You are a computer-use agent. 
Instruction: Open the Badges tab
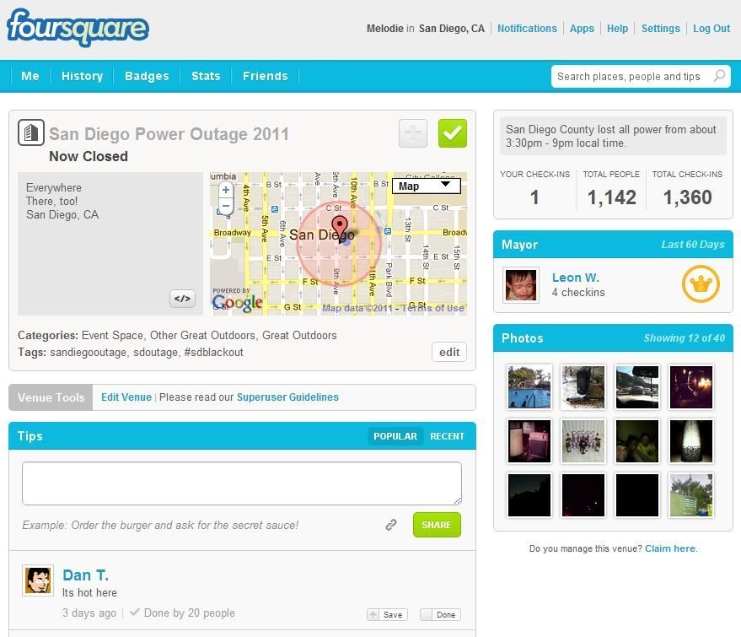[147, 76]
